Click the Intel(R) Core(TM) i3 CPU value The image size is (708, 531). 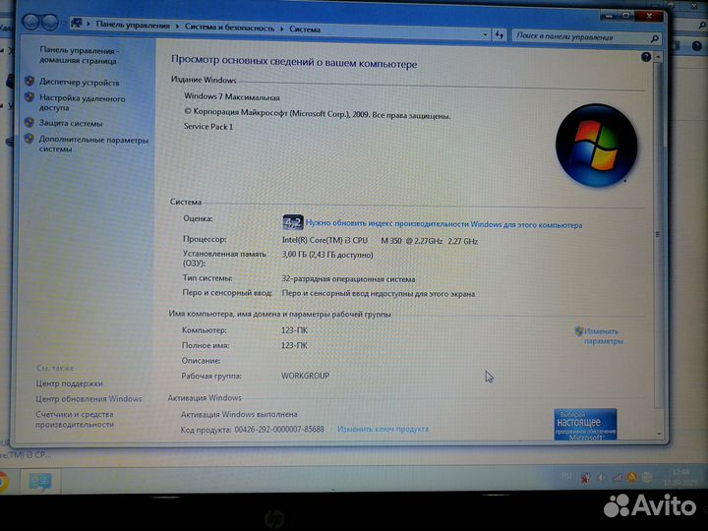380,241
